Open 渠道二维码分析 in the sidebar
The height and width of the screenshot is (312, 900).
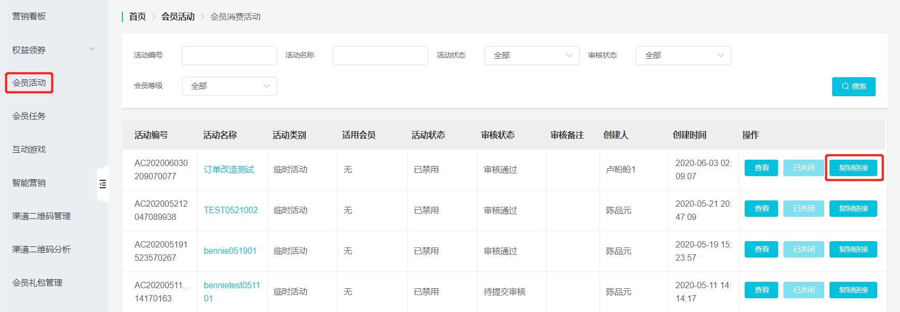41,250
